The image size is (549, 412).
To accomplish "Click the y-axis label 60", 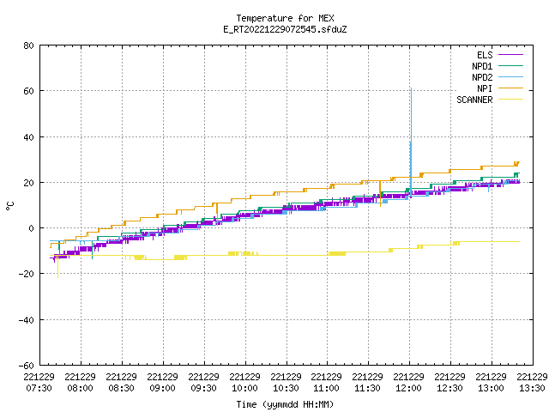I will pos(29,91).
